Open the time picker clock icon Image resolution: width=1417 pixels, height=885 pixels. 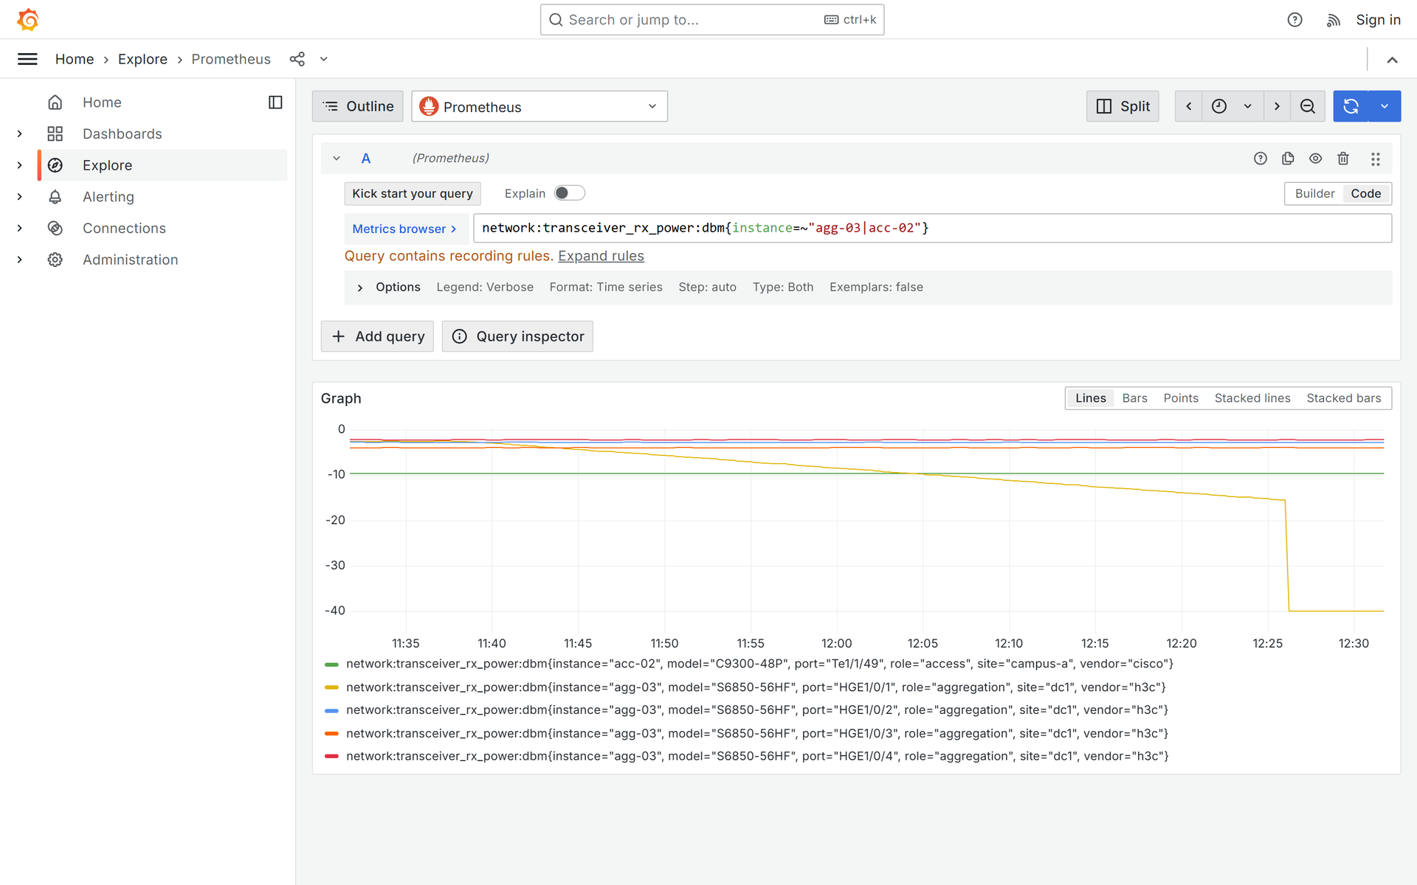coord(1219,106)
